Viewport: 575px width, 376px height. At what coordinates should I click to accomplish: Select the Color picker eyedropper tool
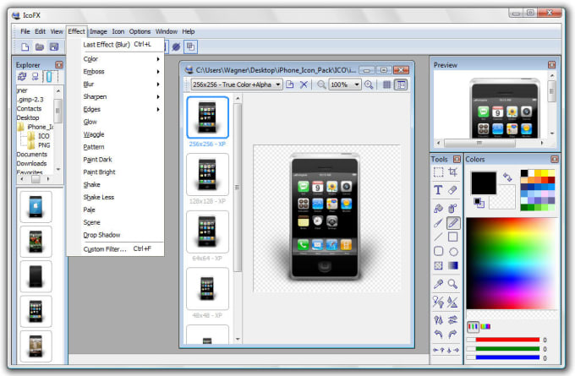click(x=438, y=284)
